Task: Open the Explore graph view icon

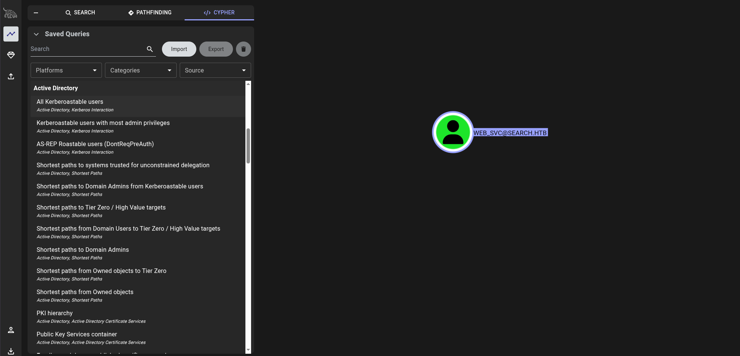Action: (x=11, y=34)
